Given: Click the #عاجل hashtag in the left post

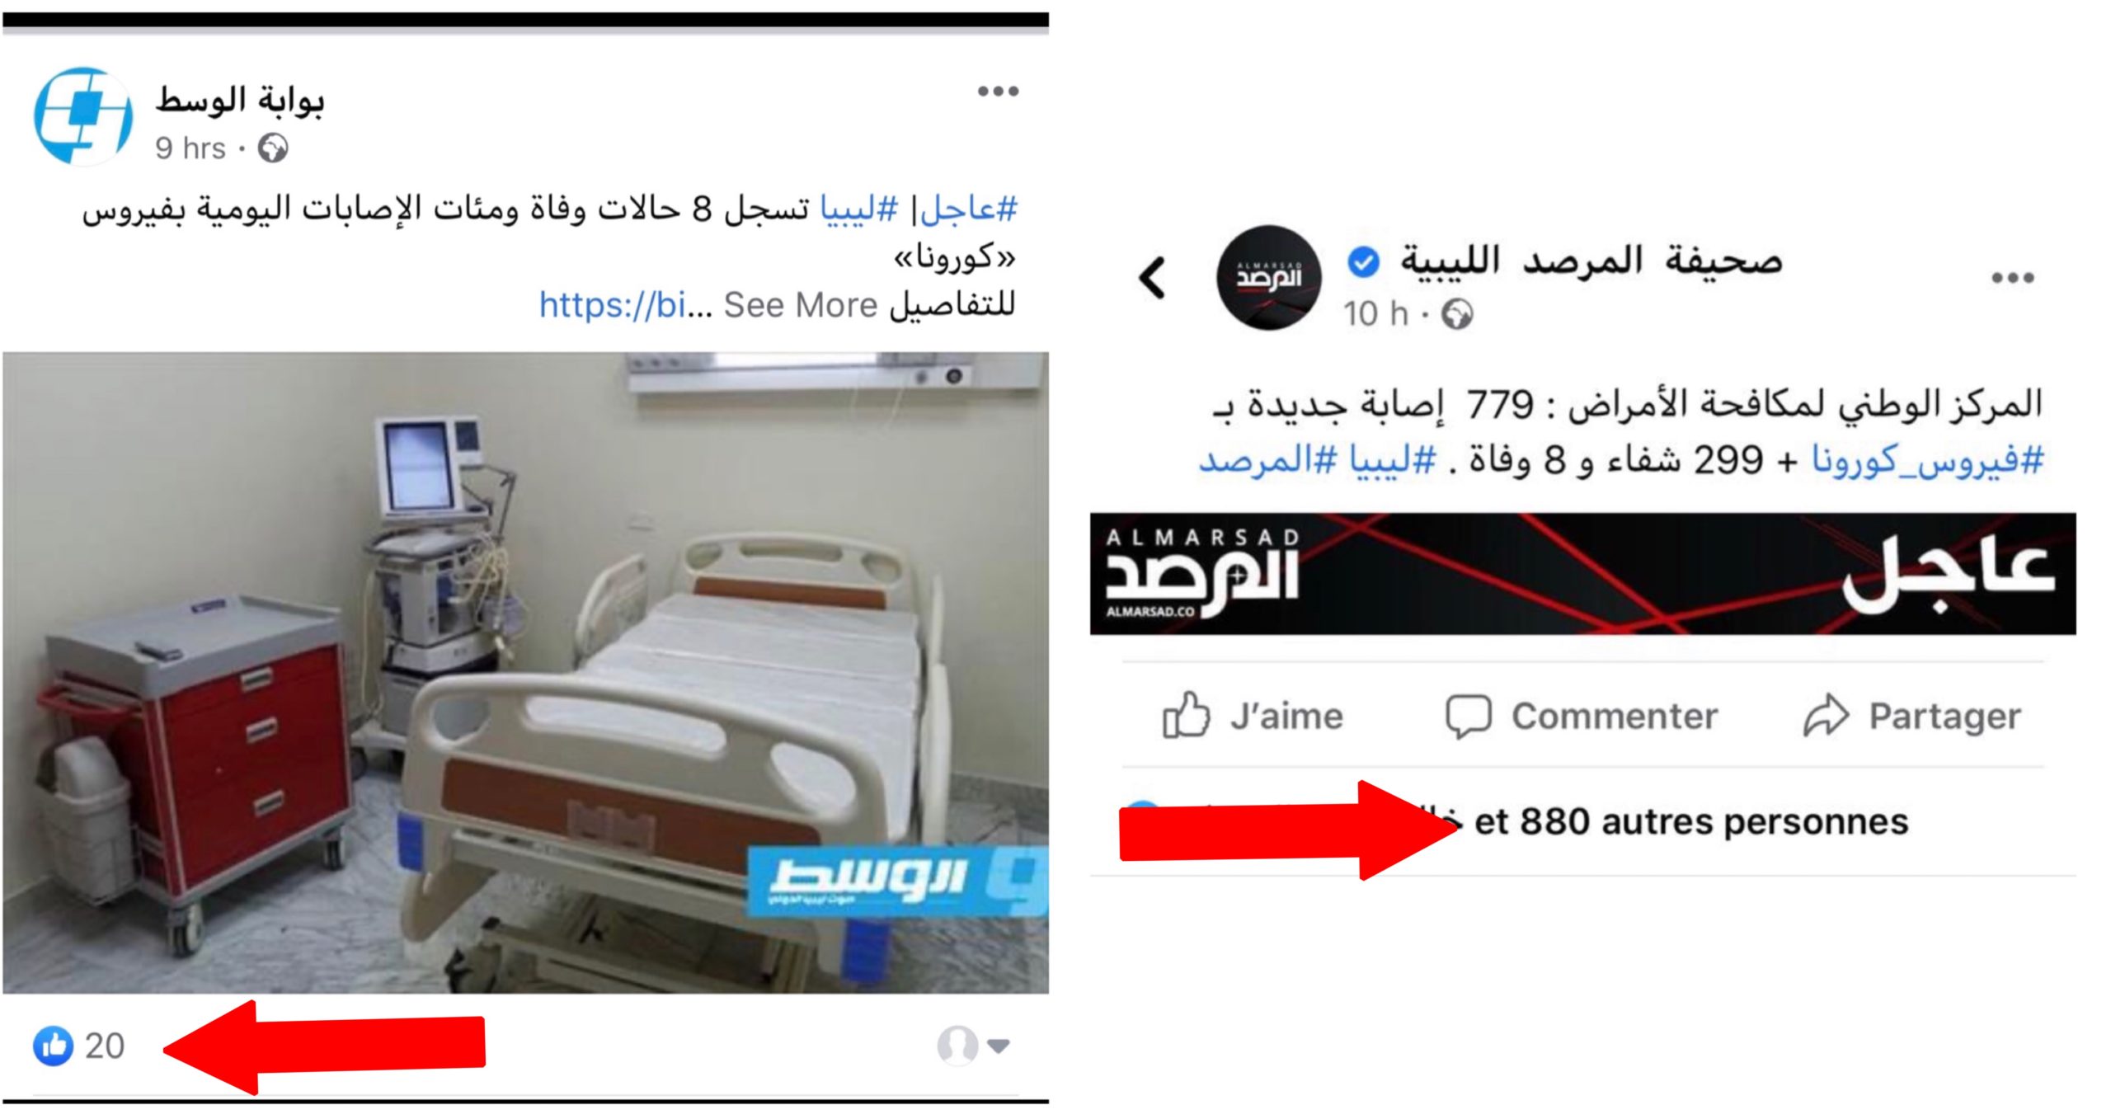Looking at the screenshot, I should point(970,209).
